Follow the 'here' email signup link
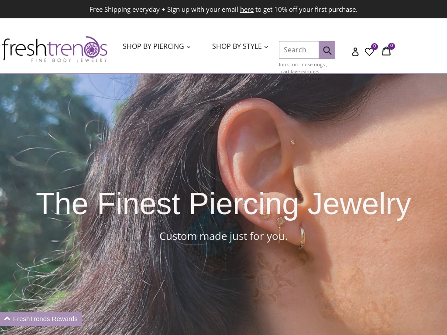This screenshot has height=335, width=447. click(247, 10)
